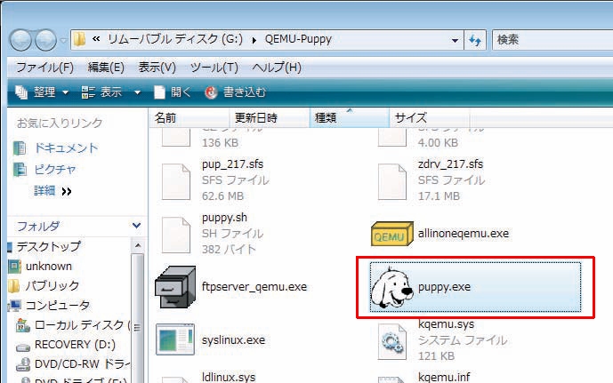Select the pup_217.sfs file icon

(x=176, y=182)
